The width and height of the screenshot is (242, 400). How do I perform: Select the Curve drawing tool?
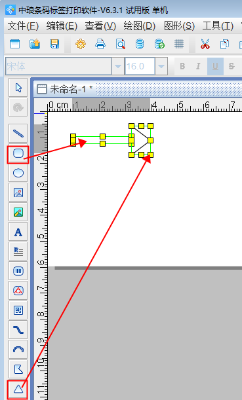point(18,330)
